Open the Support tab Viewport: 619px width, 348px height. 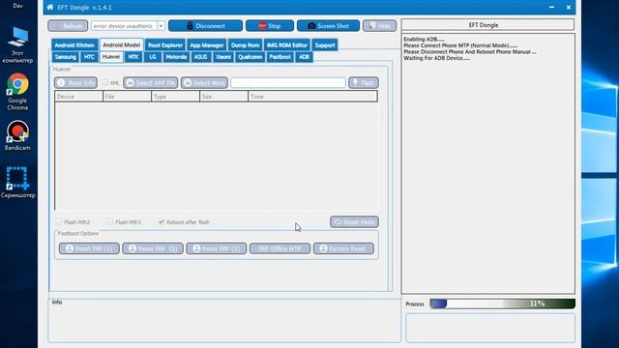(325, 45)
